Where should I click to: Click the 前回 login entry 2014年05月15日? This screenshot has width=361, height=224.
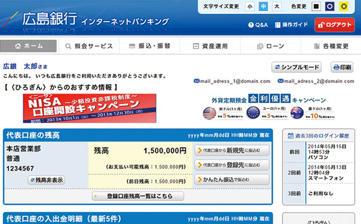click(x=319, y=152)
